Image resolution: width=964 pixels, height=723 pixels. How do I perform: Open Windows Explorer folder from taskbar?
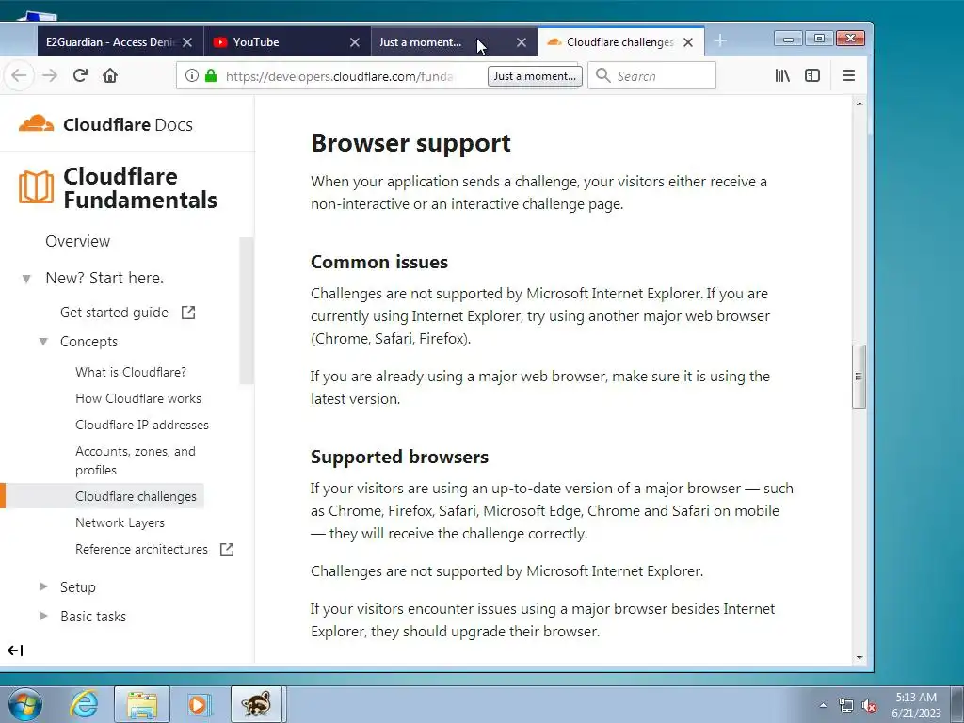click(142, 704)
